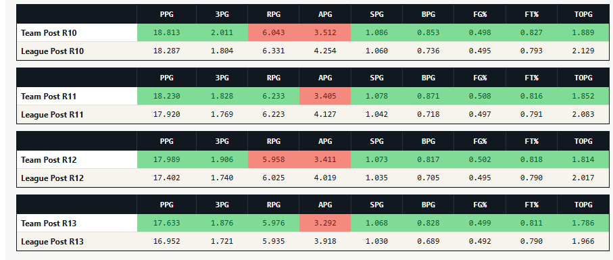Click the red RPG cell 5.958
The height and width of the screenshot is (260, 613).
click(274, 159)
